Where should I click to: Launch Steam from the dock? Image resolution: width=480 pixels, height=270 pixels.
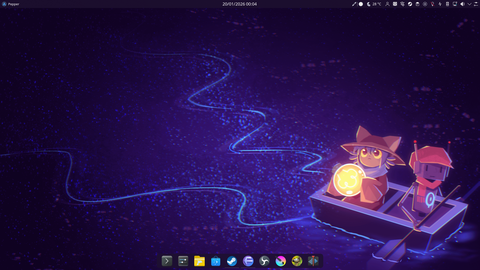coord(232,261)
